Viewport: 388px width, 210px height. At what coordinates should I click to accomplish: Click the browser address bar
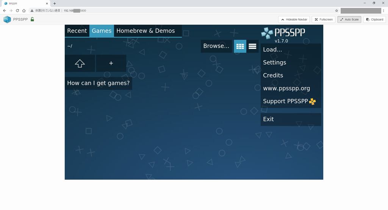click(183, 11)
